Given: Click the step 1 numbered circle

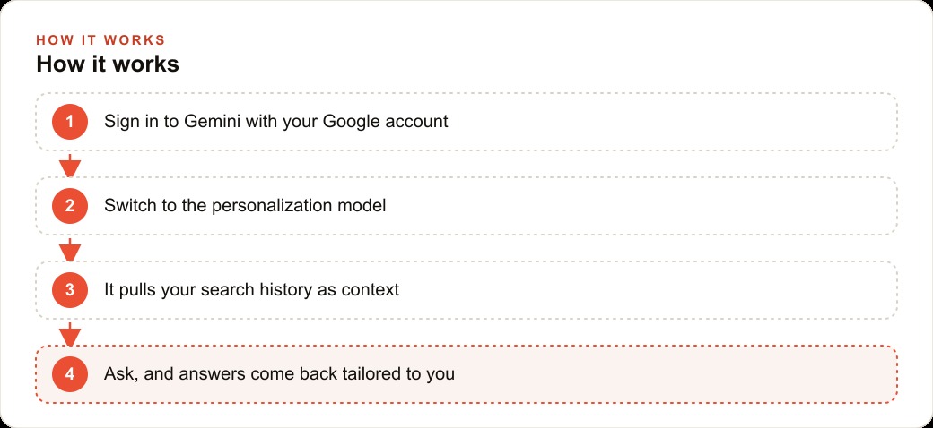Looking at the screenshot, I should tap(70, 122).
